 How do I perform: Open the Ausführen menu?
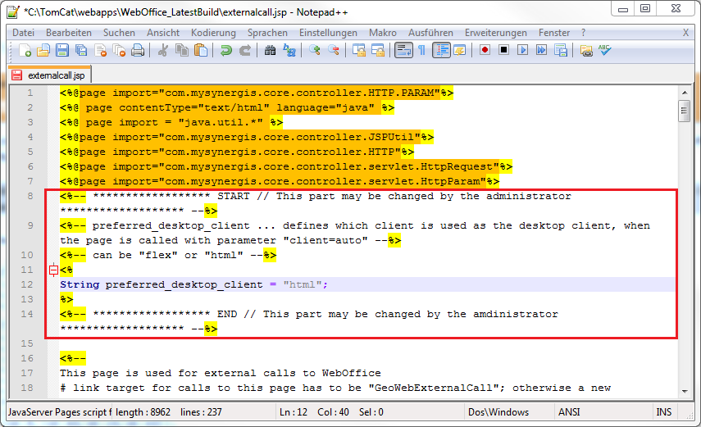(x=430, y=33)
